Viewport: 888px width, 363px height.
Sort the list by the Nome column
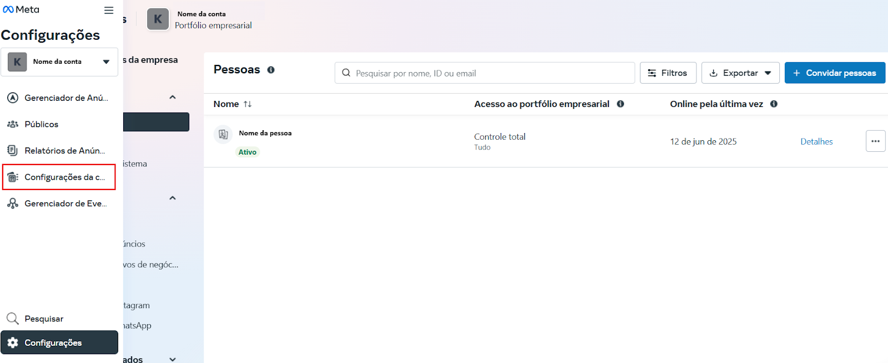tap(248, 104)
